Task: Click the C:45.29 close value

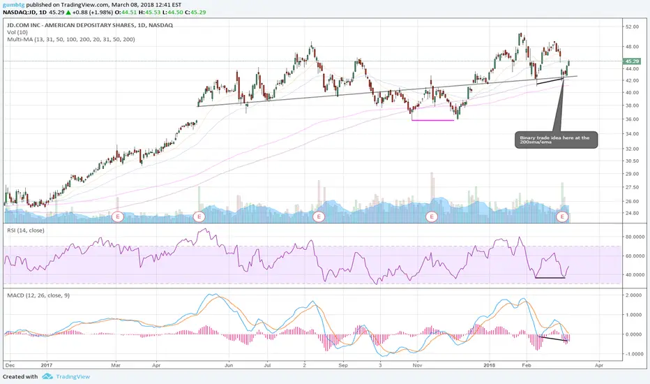Action: (195, 13)
